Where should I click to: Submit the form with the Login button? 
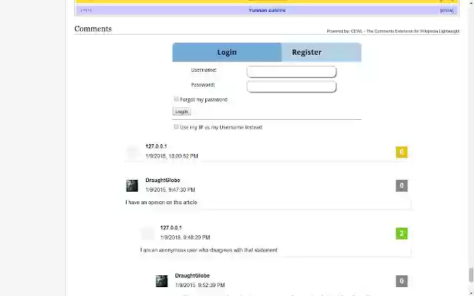tap(181, 112)
